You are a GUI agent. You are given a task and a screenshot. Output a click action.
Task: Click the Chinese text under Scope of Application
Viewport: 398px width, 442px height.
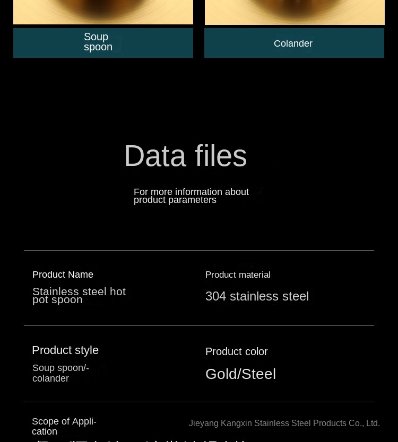click(139, 440)
